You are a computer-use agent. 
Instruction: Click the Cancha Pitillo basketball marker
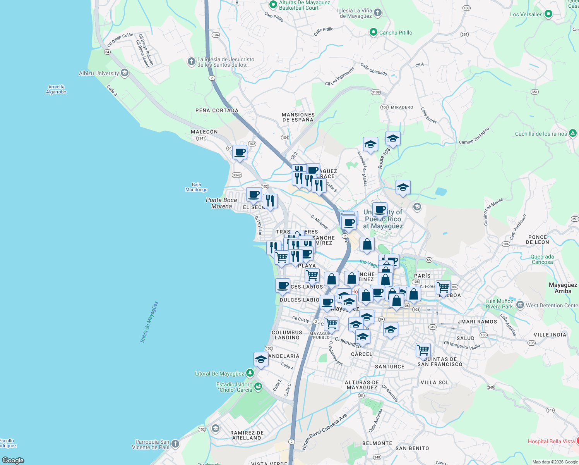point(373,33)
